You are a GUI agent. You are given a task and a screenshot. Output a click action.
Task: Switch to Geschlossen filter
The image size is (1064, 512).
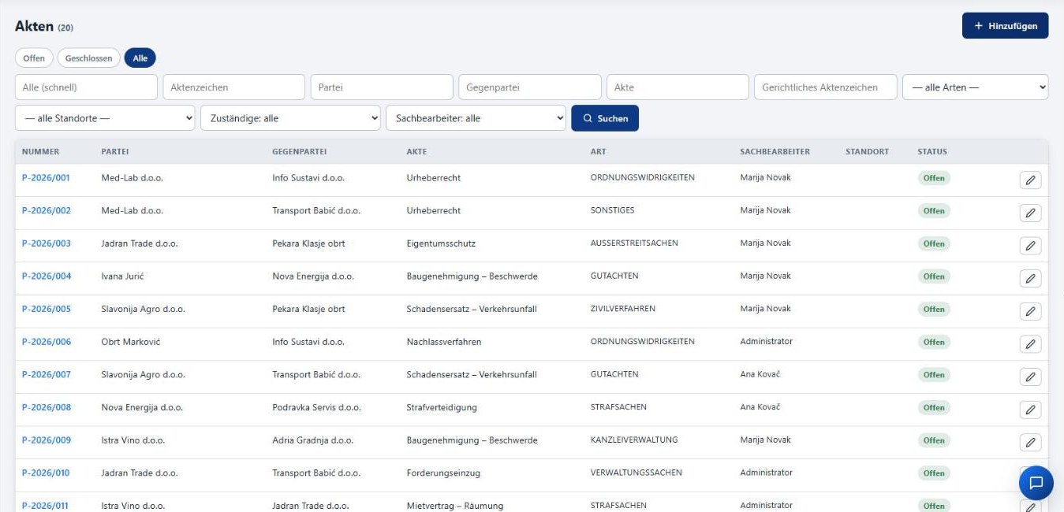[89, 58]
